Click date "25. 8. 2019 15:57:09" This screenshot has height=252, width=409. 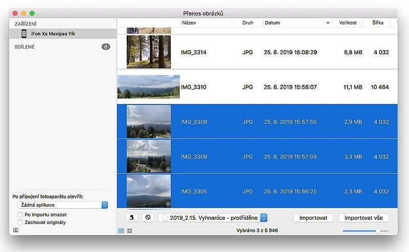pyautogui.click(x=290, y=157)
